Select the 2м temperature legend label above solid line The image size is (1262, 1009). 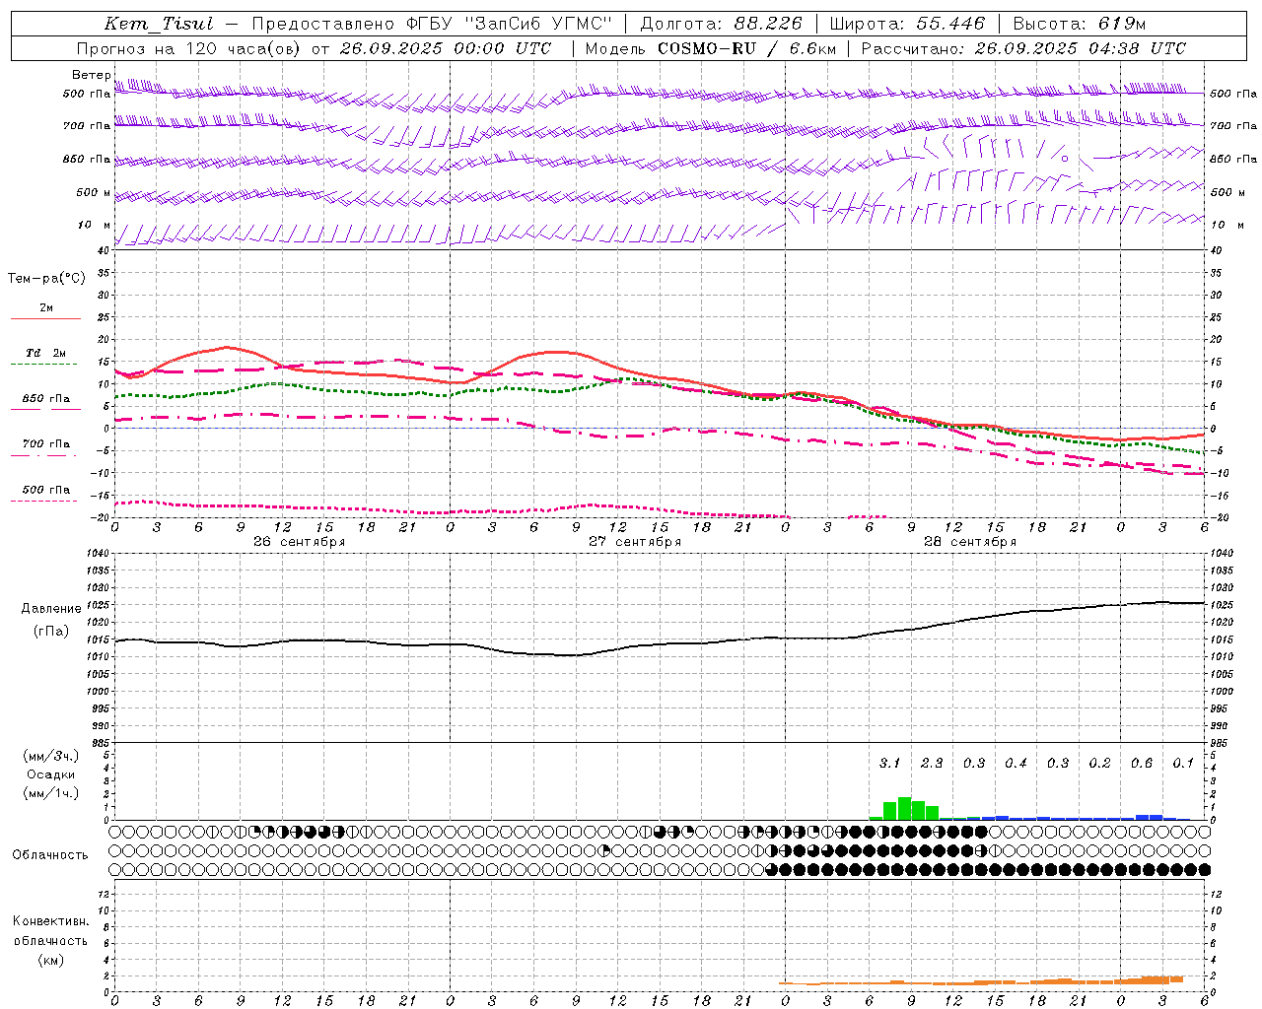pyautogui.click(x=46, y=307)
